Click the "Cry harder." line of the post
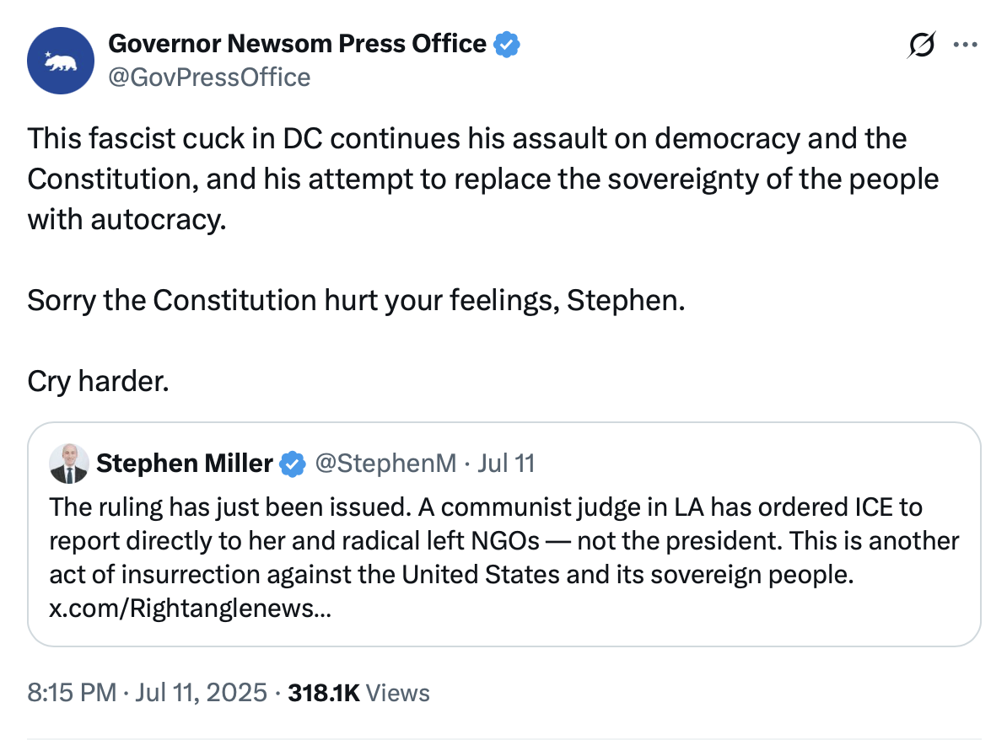 point(98,381)
